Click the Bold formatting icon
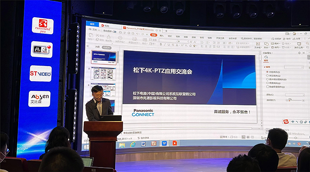This screenshot has height=172, width=310. pyautogui.click(x=161, y=44)
